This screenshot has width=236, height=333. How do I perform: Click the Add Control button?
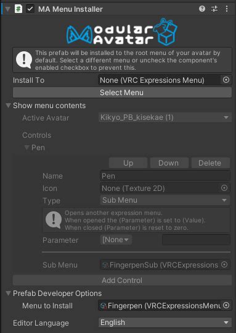pos(122,280)
